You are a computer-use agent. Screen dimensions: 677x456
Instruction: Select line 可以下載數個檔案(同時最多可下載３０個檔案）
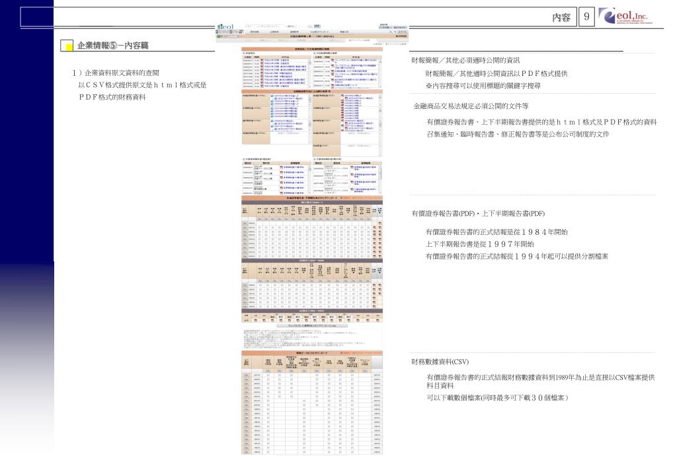(497, 398)
